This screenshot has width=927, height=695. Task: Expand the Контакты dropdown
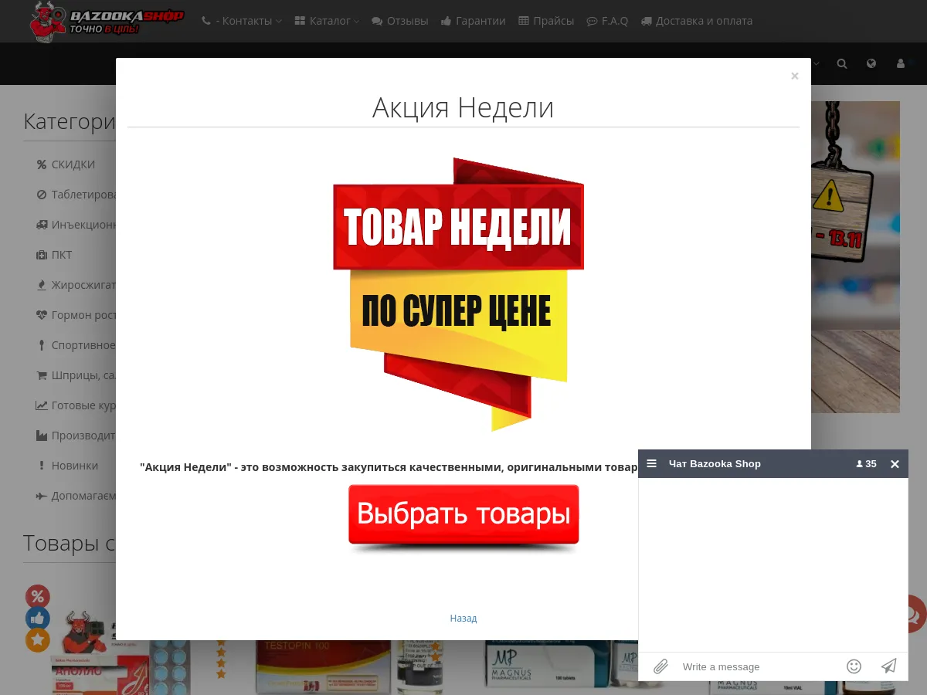tap(241, 21)
